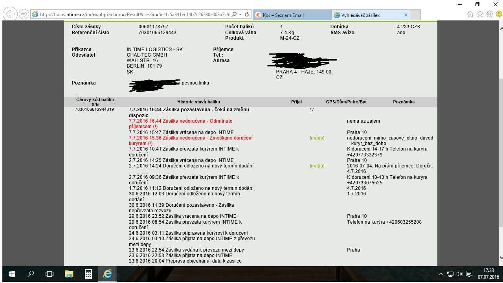Viewport: 503px width, 283px height.
Task: Click the trace.intime.cz URL address field
Action: click(134, 15)
